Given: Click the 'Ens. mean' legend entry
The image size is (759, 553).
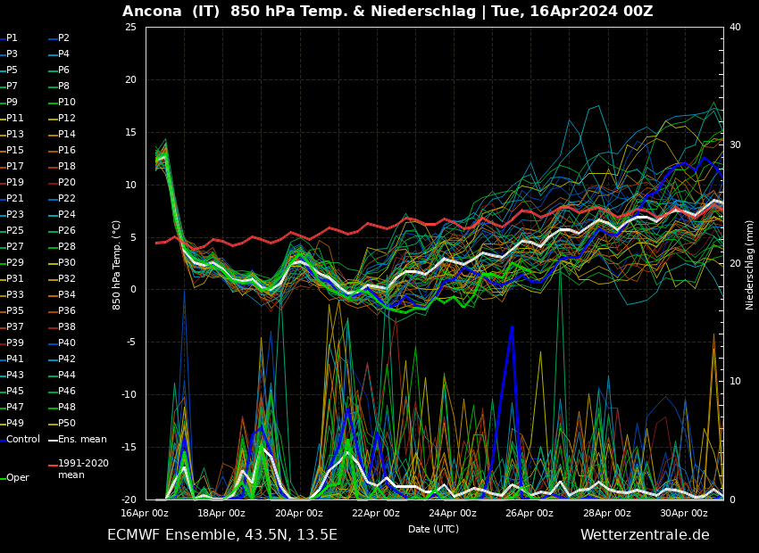Looking at the screenshot, I should (x=78, y=439).
